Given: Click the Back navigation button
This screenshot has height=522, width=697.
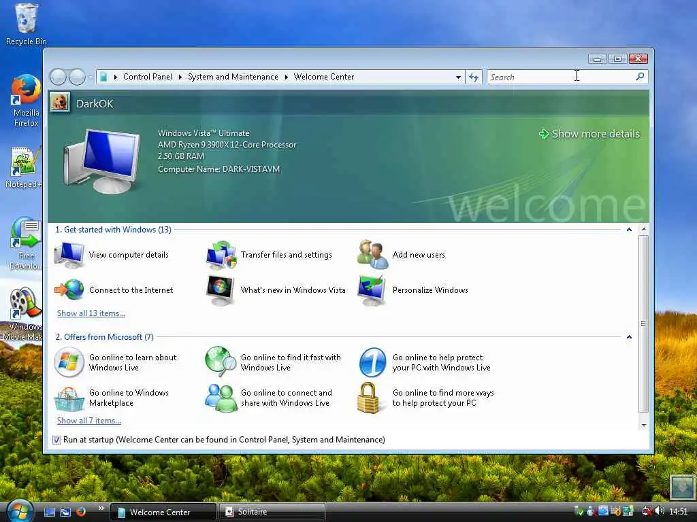Looking at the screenshot, I should click(59, 77).
